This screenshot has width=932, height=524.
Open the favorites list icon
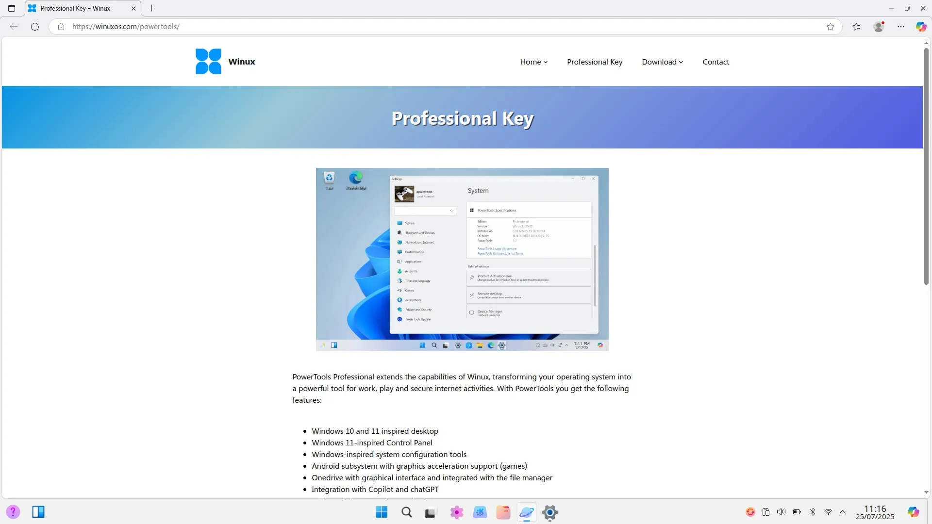point(856,27)
